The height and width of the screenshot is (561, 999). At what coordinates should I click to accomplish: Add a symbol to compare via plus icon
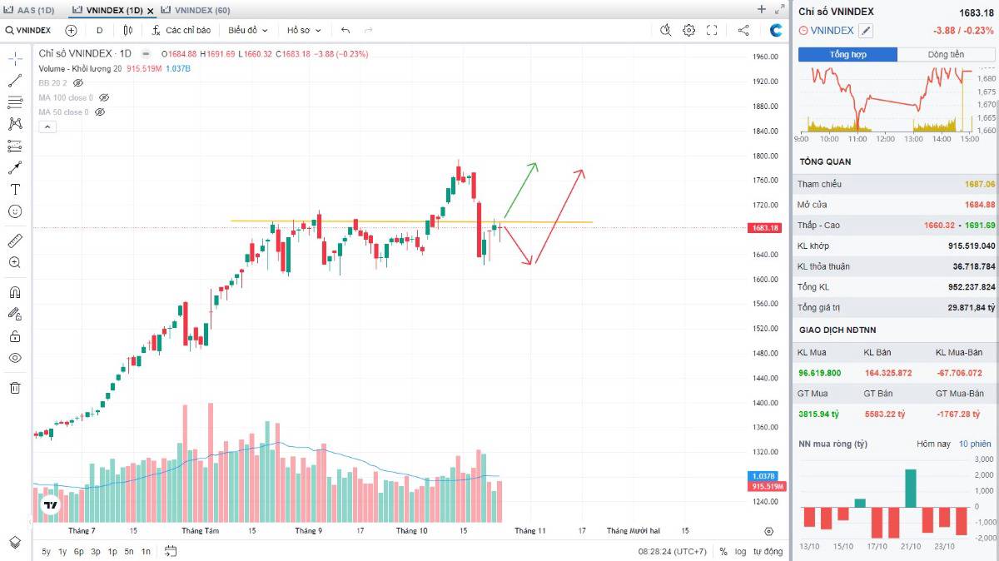[71, 30]
